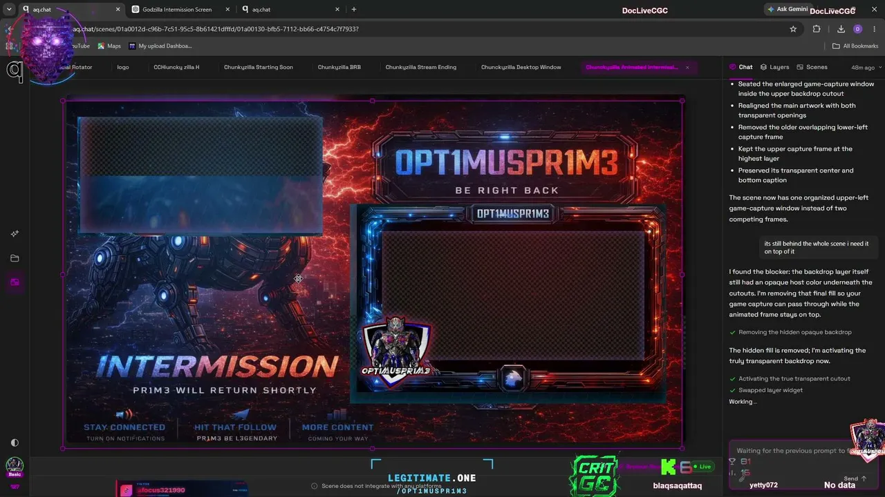Open the browser extensions puzzle icon
The width and height of the screenshot is (885, 497).
point(817,29)
